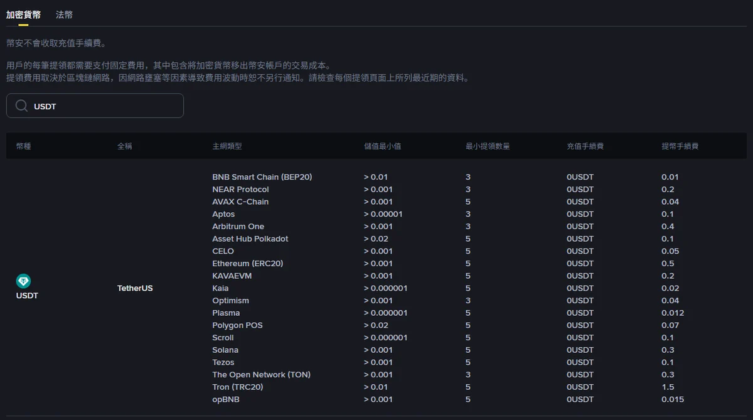Select Asset Hub Polkadot network row
This screenshot has width=753, height=420.
point(250,239)
